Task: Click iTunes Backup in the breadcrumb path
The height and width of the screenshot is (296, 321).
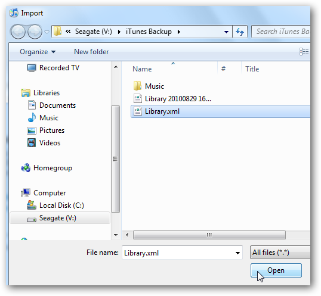Action: [149, 32]
